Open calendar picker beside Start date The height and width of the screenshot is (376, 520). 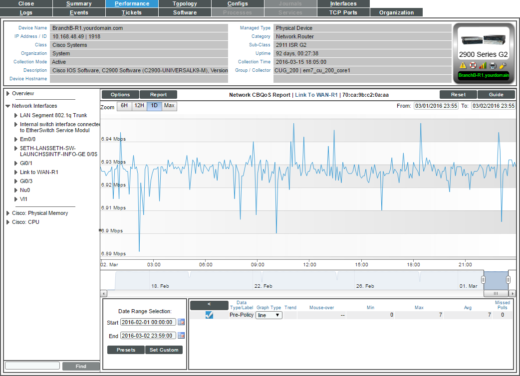tap(181, 322)
